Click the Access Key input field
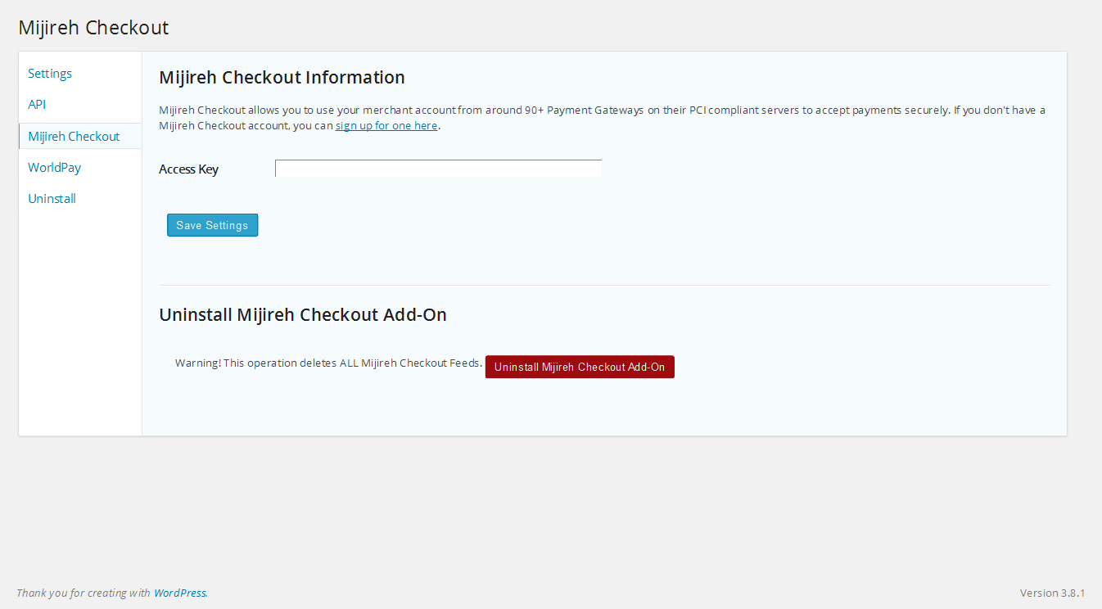Image resolution: width=1102 pixels, height=609 pixels. tap(438, 169)
